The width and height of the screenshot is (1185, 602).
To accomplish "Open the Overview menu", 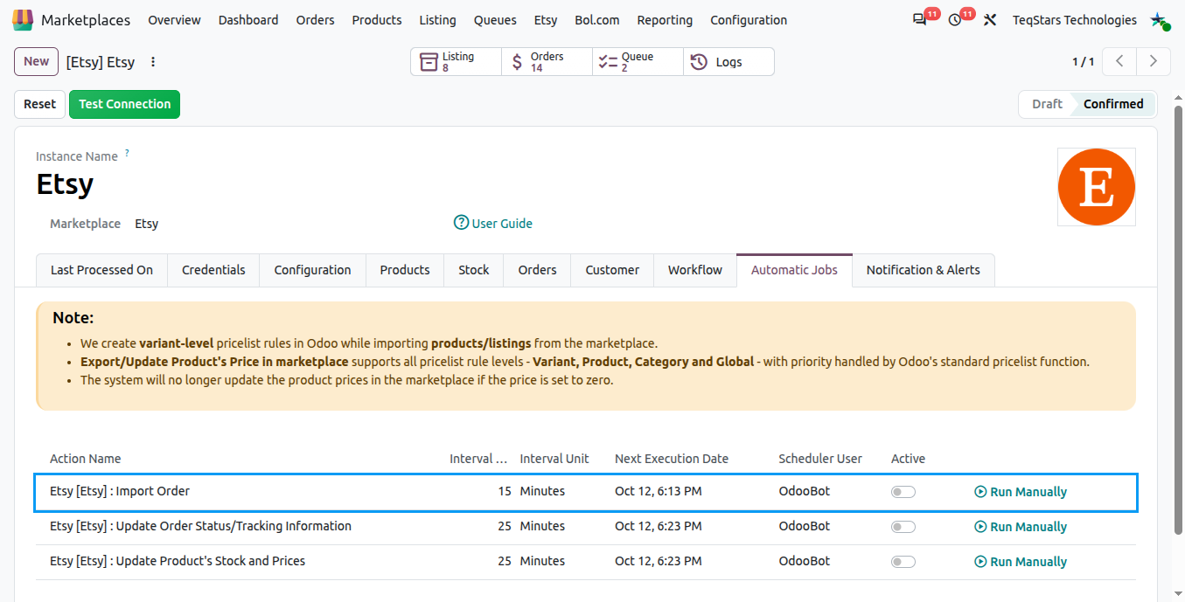I will click(174, 20).
